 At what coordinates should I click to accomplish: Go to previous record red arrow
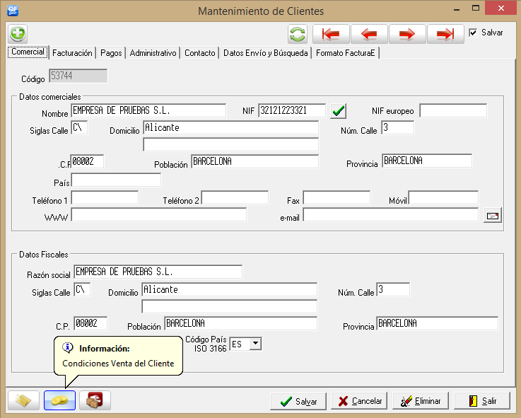pos(369,34)
